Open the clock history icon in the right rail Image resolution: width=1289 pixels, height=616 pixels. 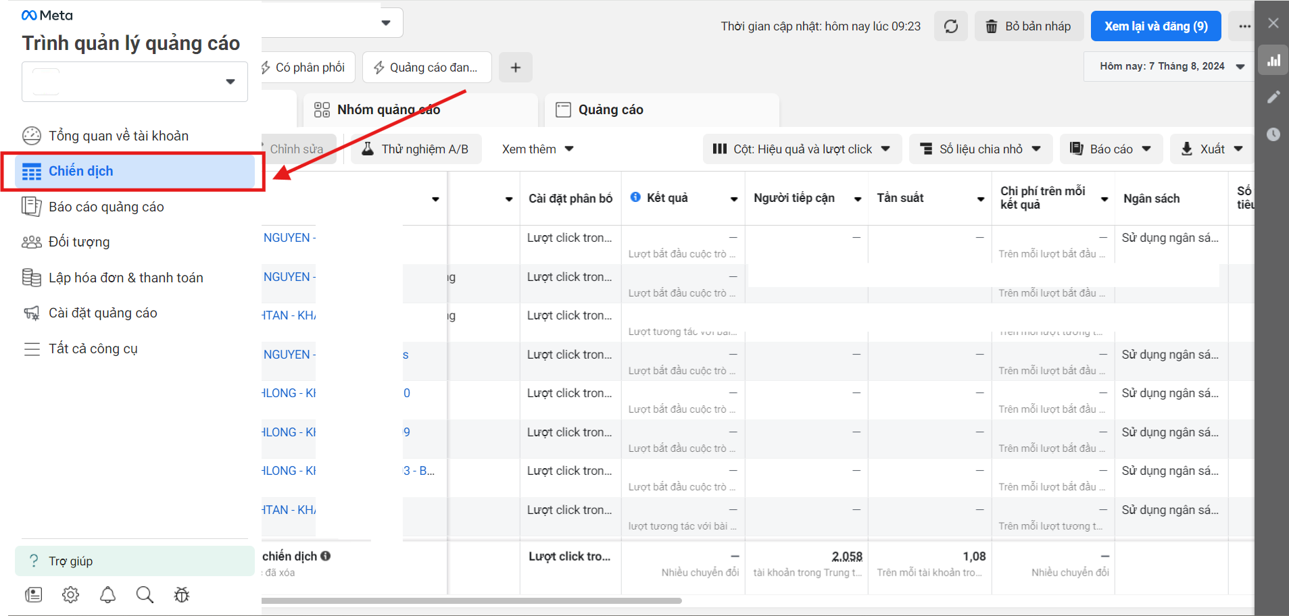tap(1273, 134)
